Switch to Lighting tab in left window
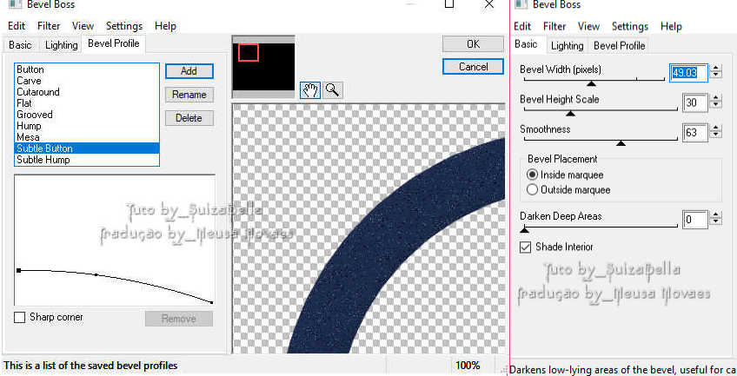 pos(61,45)
